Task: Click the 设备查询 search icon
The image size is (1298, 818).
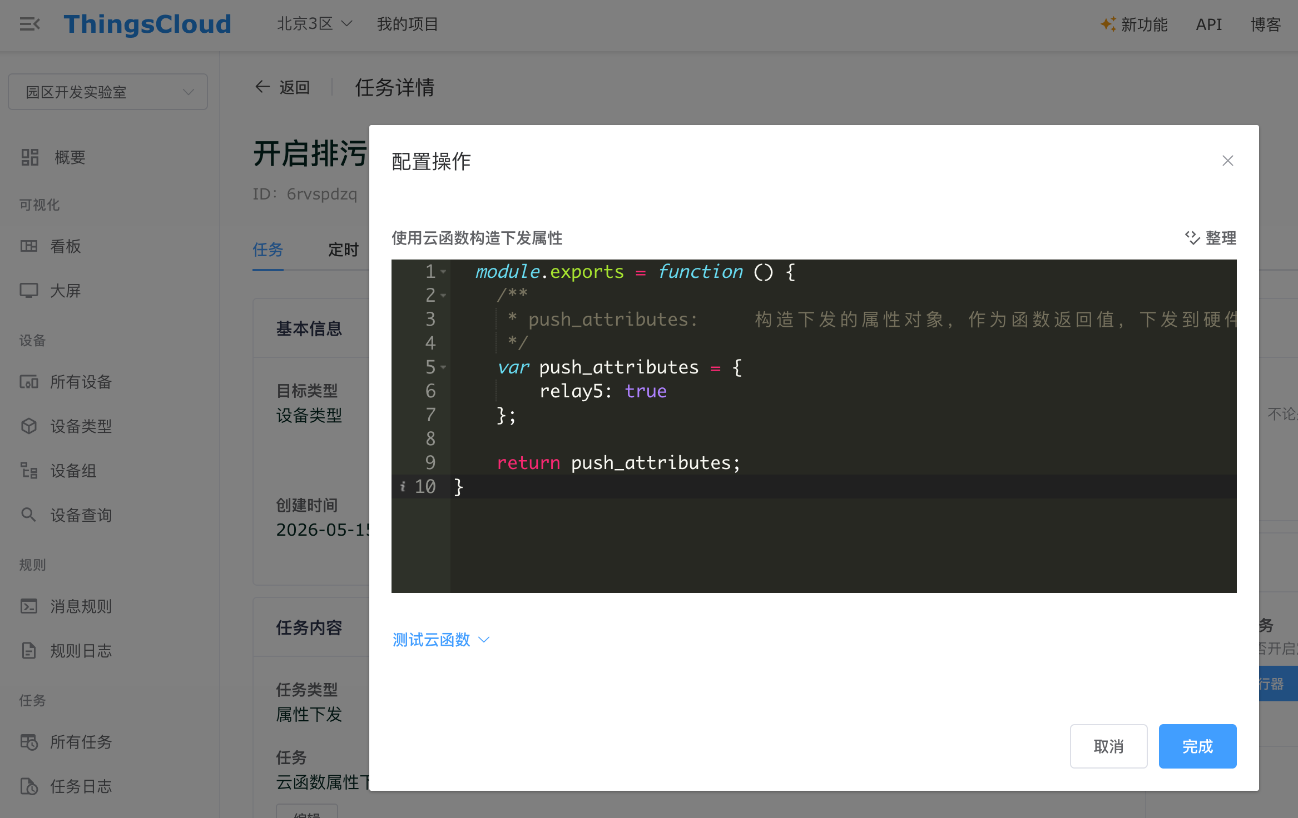Action: (29, 515)
